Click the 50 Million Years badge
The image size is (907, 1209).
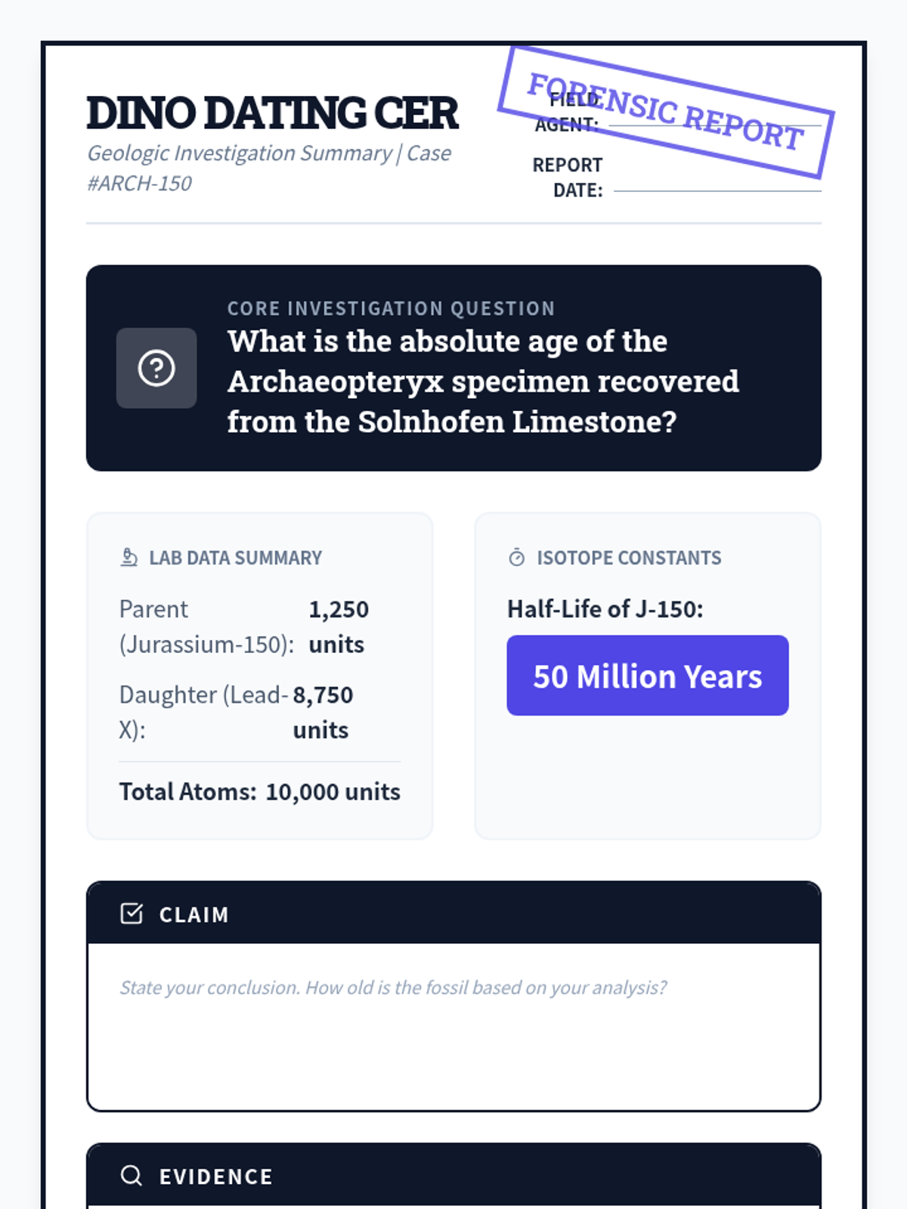(648, 676)
